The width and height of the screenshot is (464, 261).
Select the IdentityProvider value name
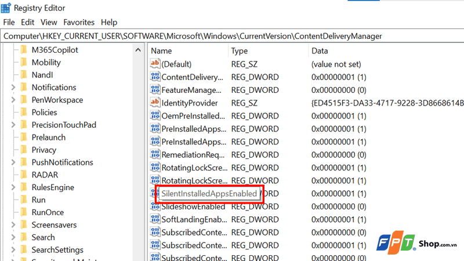point(190,103)
